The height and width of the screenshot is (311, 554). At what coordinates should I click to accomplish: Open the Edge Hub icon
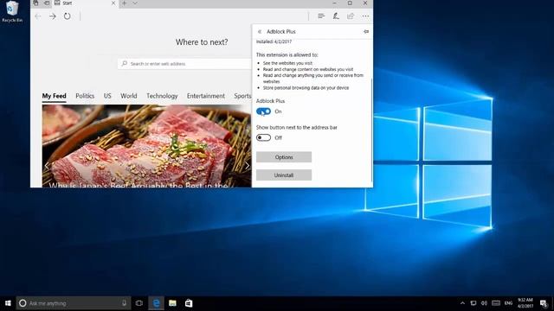pyautogui.click(x=321, y=16)
